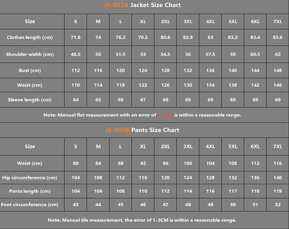This screenshot has height=229, width=289.
Task: Click the Bust (cm) row label
Action: tap(30, 70)
